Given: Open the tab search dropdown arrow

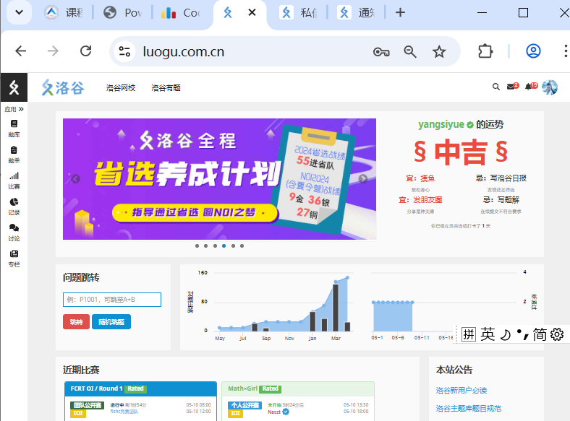Looking at the screenshot, I should (20, 12).
